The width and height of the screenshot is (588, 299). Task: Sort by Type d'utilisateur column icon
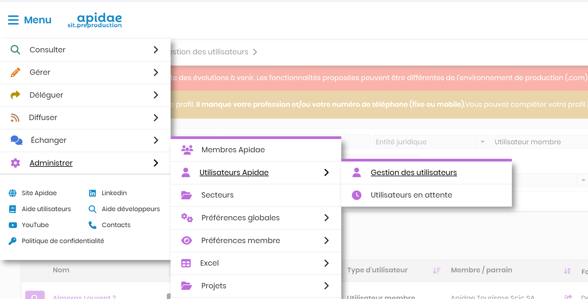(x=437, y=271)
